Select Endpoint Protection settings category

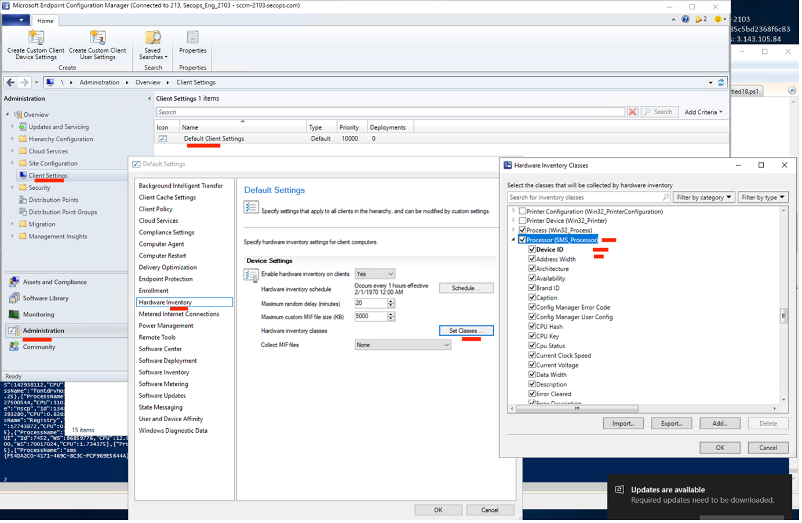point(166,279)
